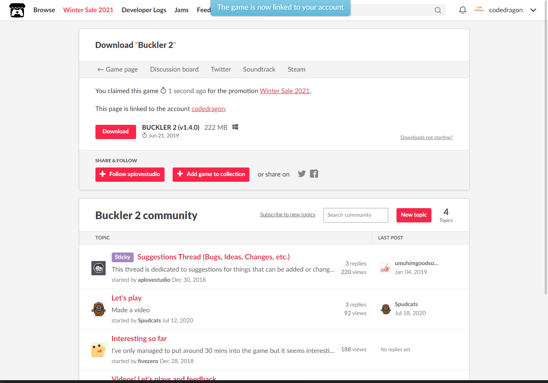The image size is (548, 383).
Task: Click the red Download button
Action: click(116, 132)
